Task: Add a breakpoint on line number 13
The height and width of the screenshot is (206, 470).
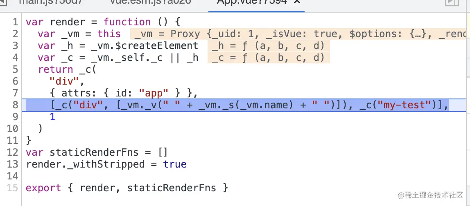Action: pos(13,164)
